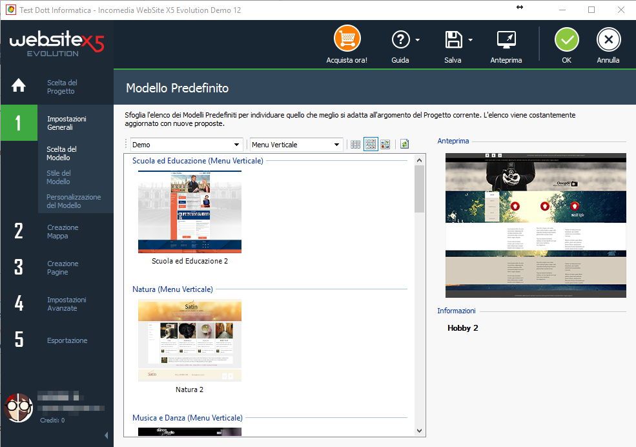Select Stile del Modello submenu link
The image size is (636, 447).
[59, 177]
